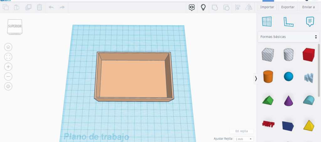Open the Ajustar Rejilla 1 mm dropdown
The width and height of the screenshot is (321, 142).
244,139
